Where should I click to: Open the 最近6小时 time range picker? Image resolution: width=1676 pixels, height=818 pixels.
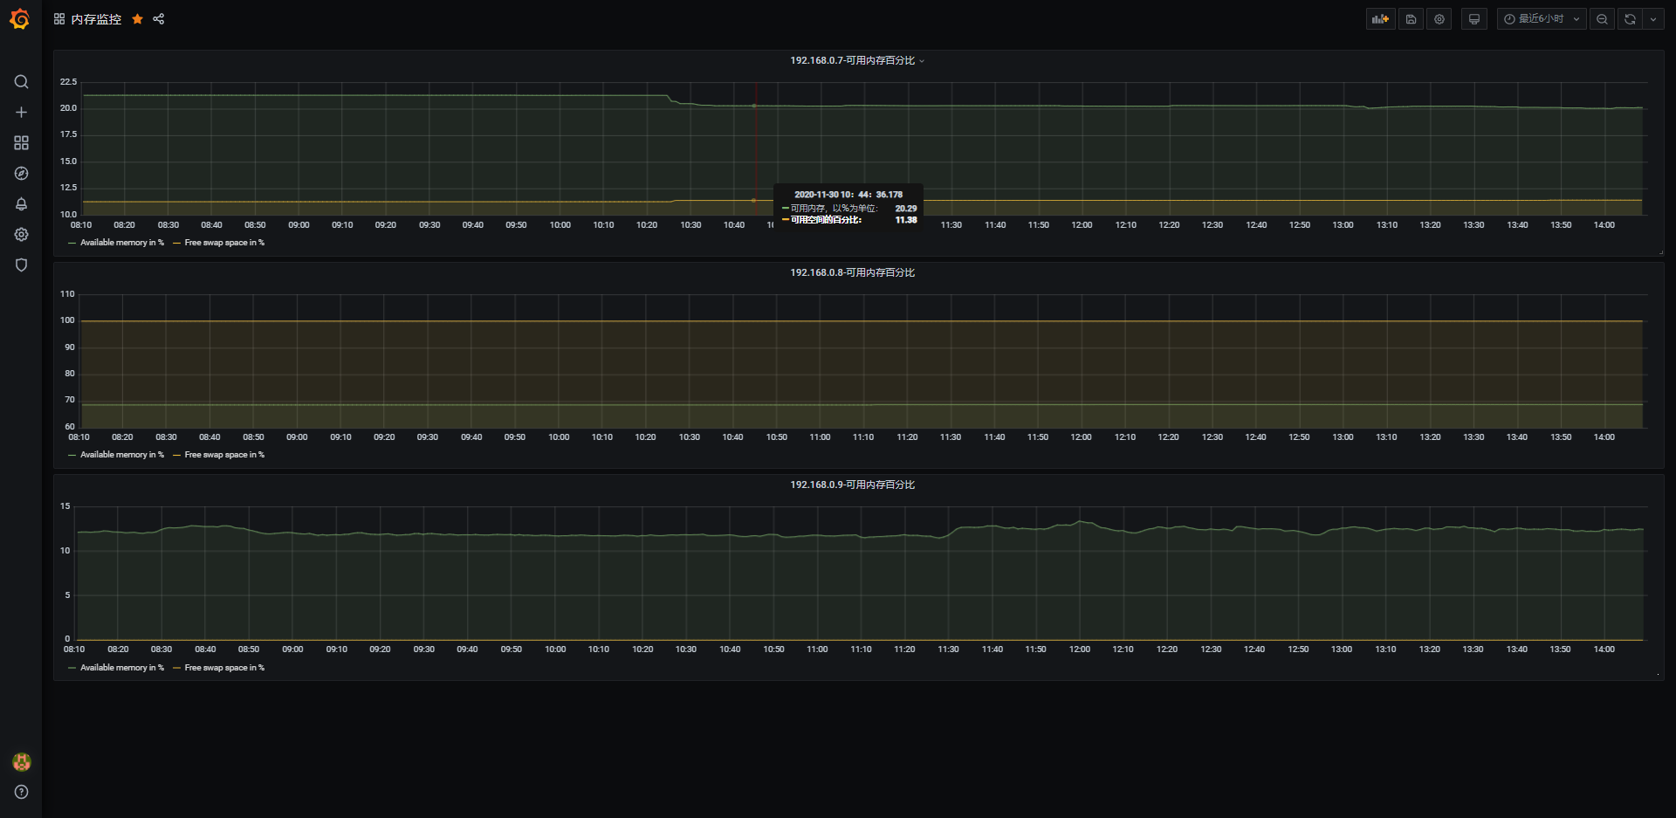pyautogui.click(x=1542, y=19)
